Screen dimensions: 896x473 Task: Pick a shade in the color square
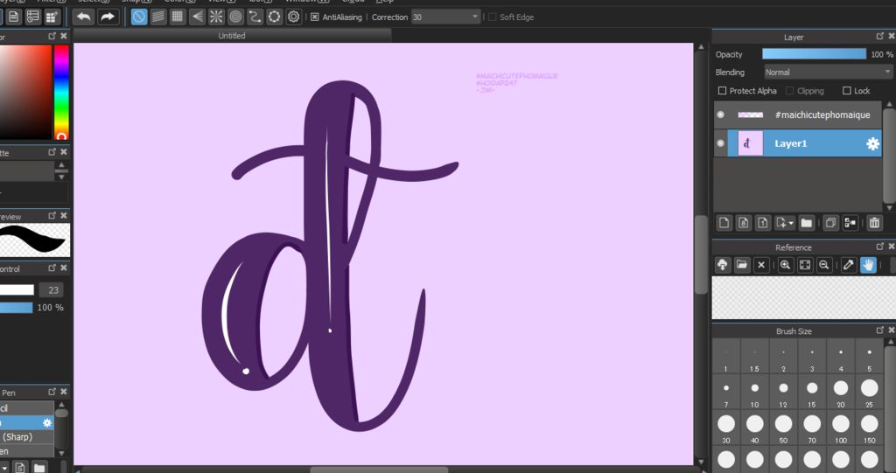(x=25, y=93)
